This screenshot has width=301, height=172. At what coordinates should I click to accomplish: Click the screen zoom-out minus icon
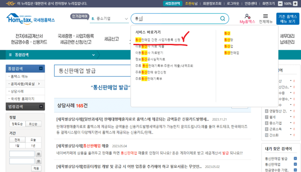[280, 3]
